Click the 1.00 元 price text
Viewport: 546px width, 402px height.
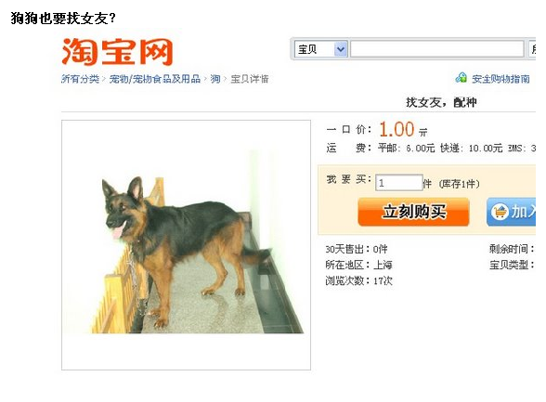(x=403, y=129)
